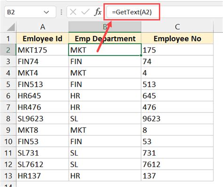Select column C header

tap(177, 27)
